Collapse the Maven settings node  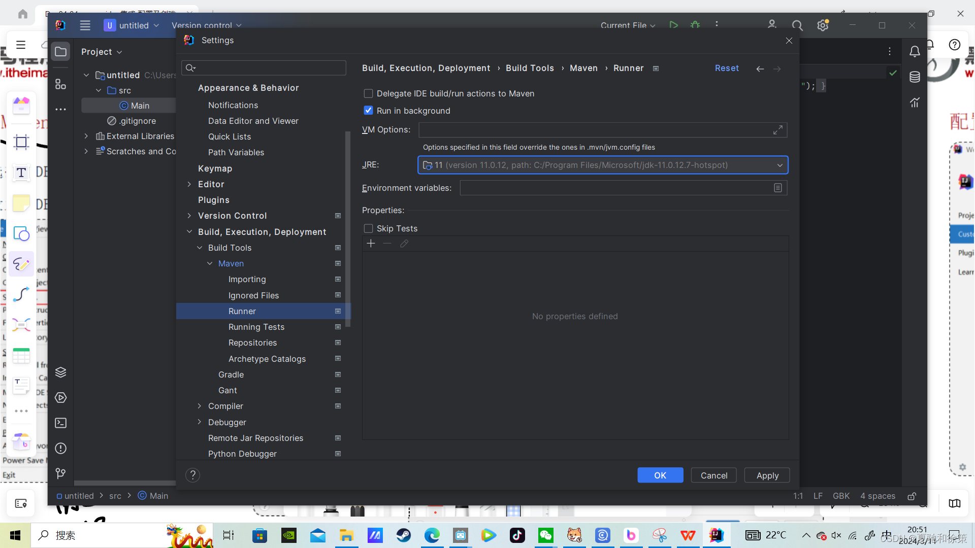[210, 263]
